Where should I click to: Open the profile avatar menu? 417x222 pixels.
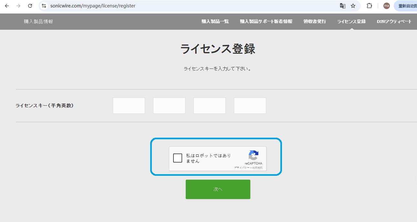[386, 6]
